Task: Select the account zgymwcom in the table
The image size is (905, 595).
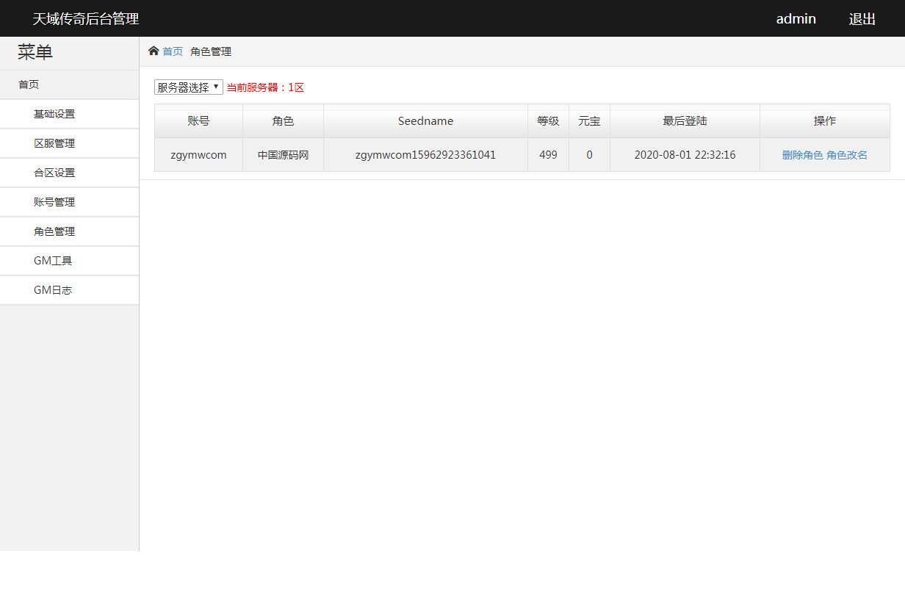Action: click(198, 154)
